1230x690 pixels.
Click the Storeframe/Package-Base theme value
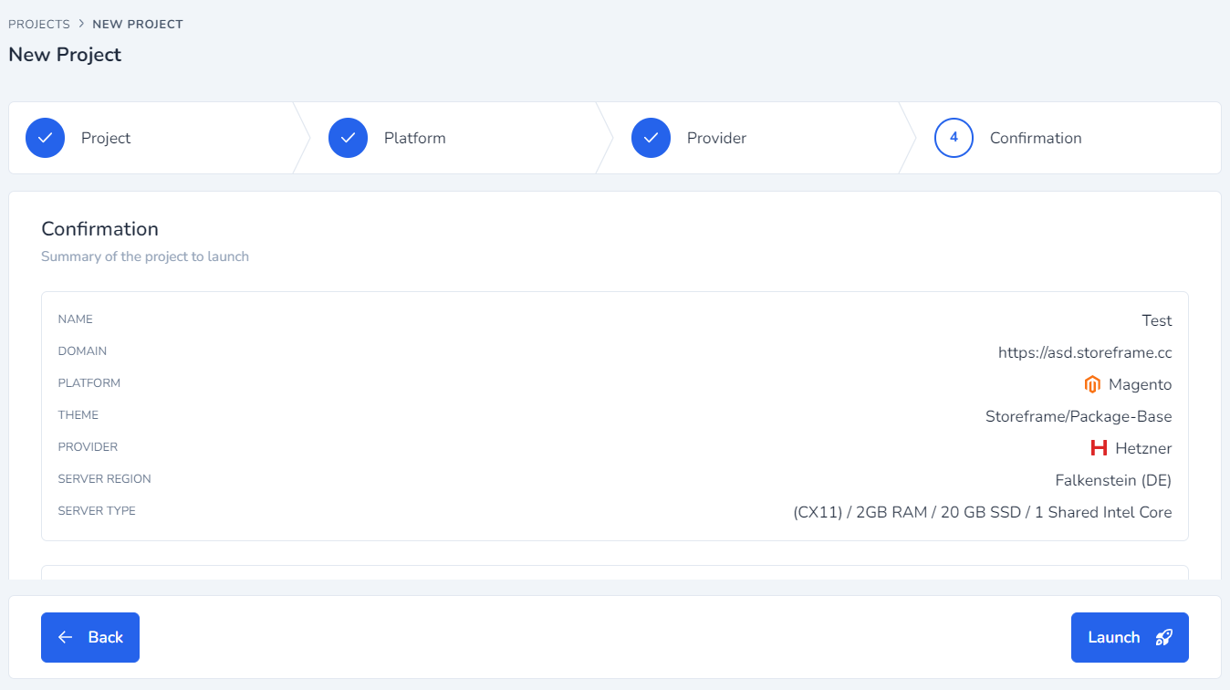(1079, 415)
